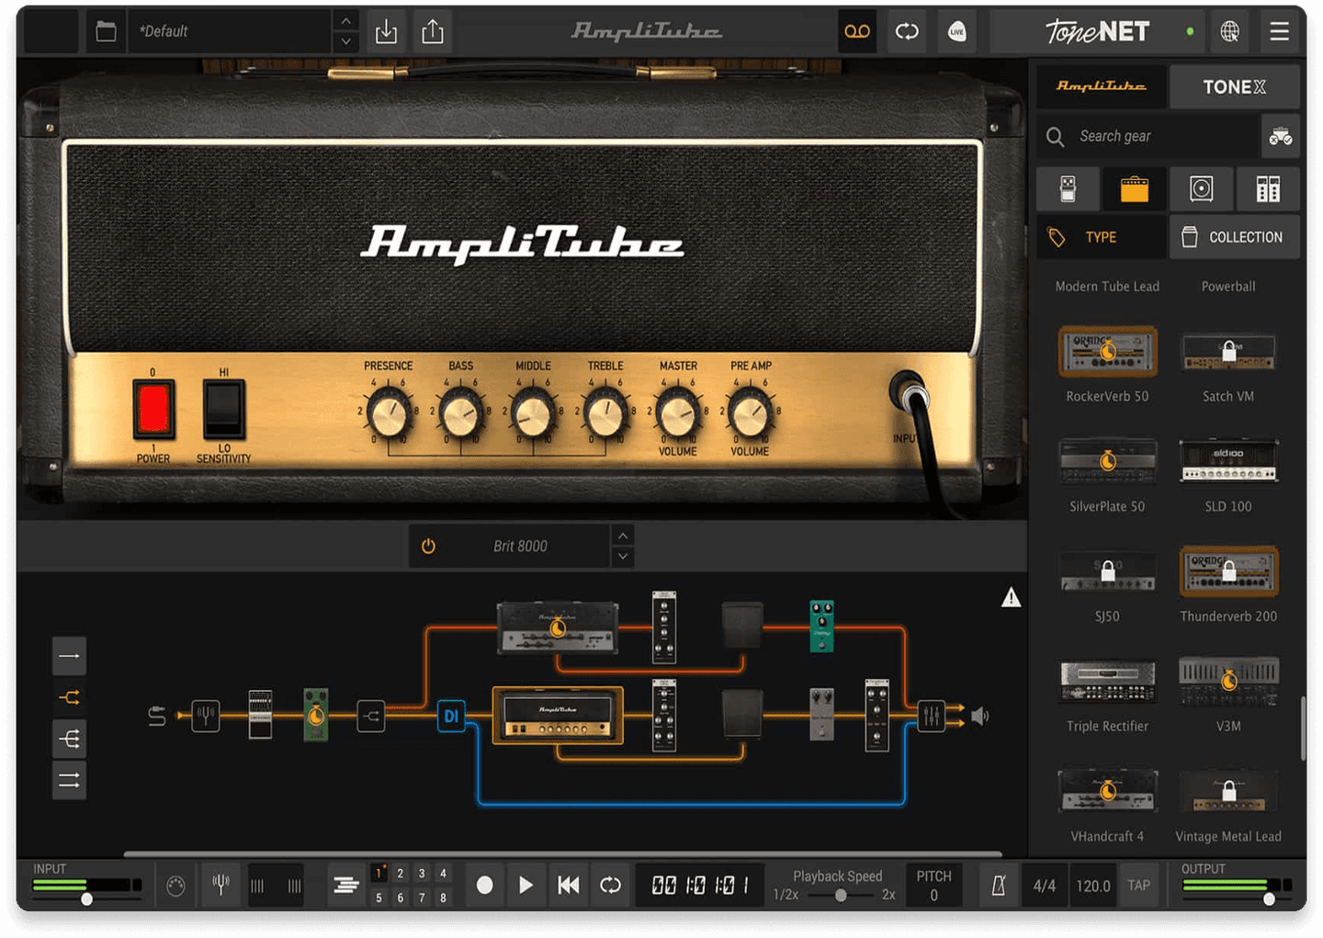Select the amplifiers gear category icon
Image resolution: width=1323 pixels, height=938 pixels.
1134,188
